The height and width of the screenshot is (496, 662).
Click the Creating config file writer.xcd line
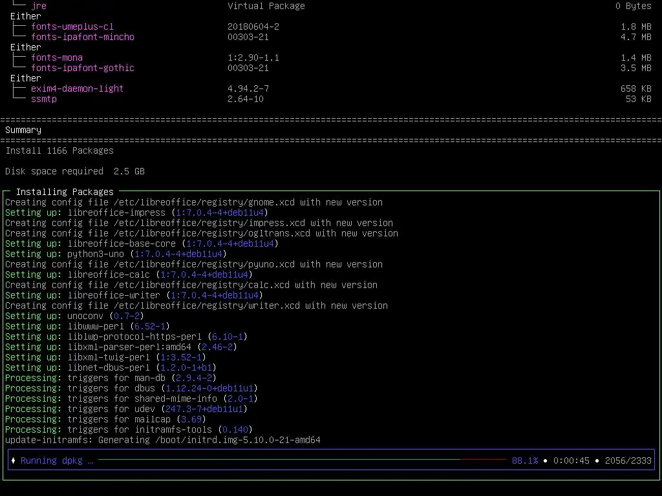[x=197, y=305]
